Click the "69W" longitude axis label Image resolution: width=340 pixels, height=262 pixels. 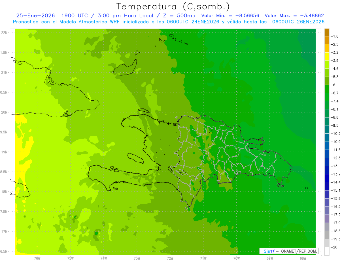(269, 258)
